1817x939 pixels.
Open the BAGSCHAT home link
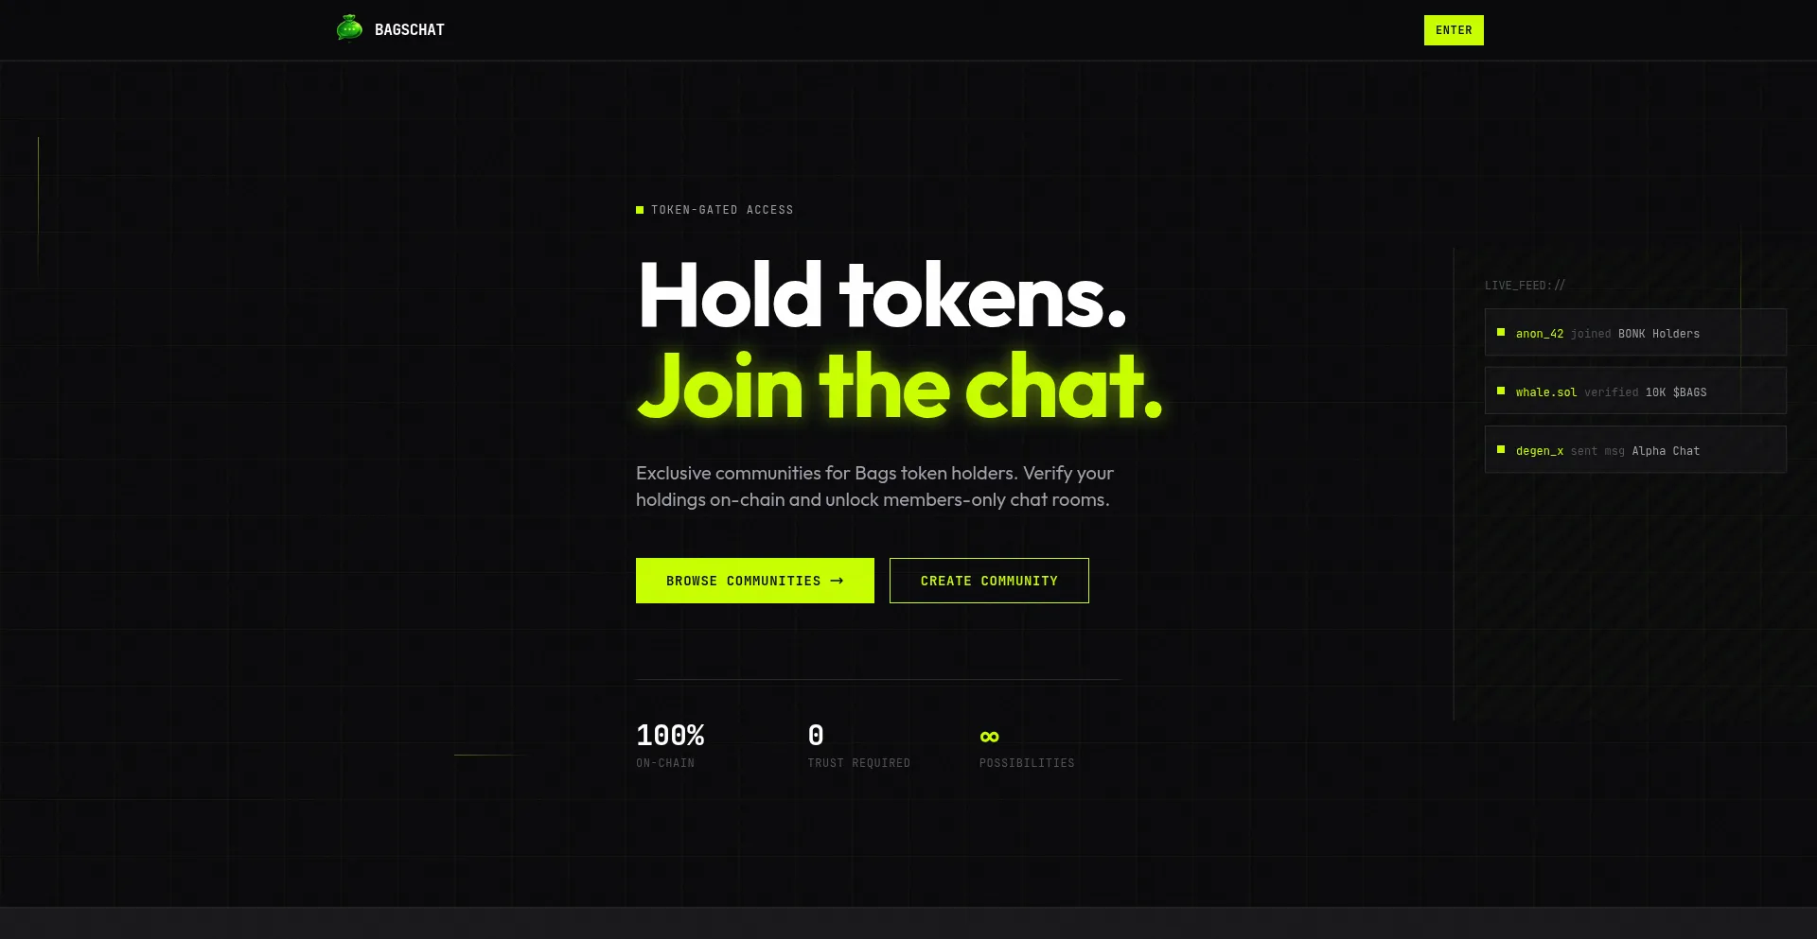tap(390, 29)
